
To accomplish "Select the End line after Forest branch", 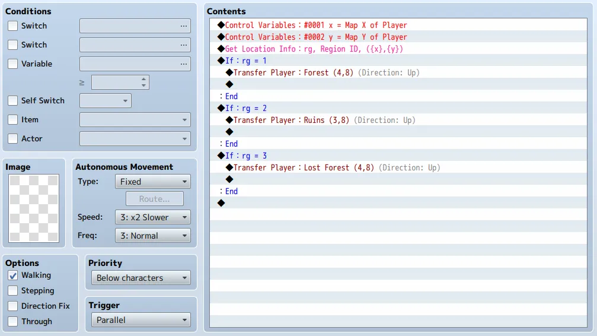I will [398, 96].
